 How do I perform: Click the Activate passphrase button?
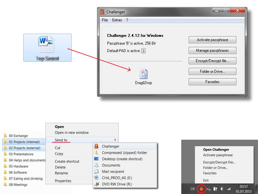[213, 40]
